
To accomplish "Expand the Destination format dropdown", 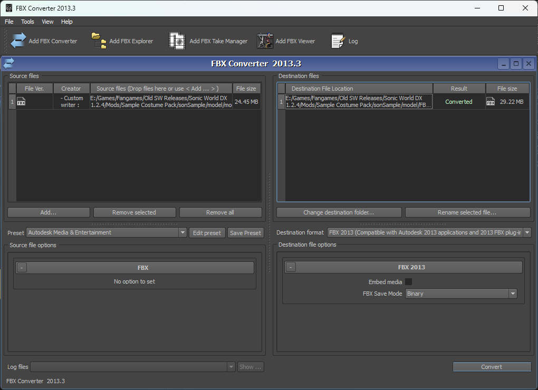I will pos(527,232).
